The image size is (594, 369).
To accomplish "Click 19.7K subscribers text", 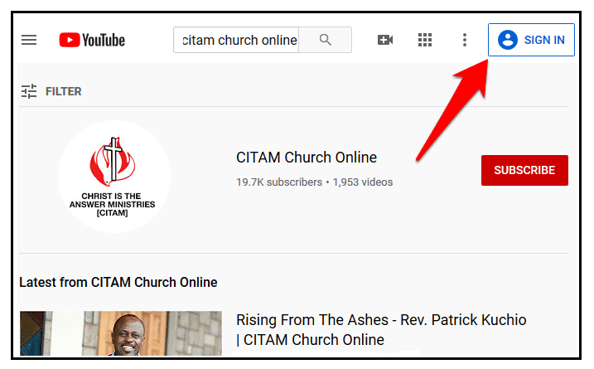I will coord(279,182).
